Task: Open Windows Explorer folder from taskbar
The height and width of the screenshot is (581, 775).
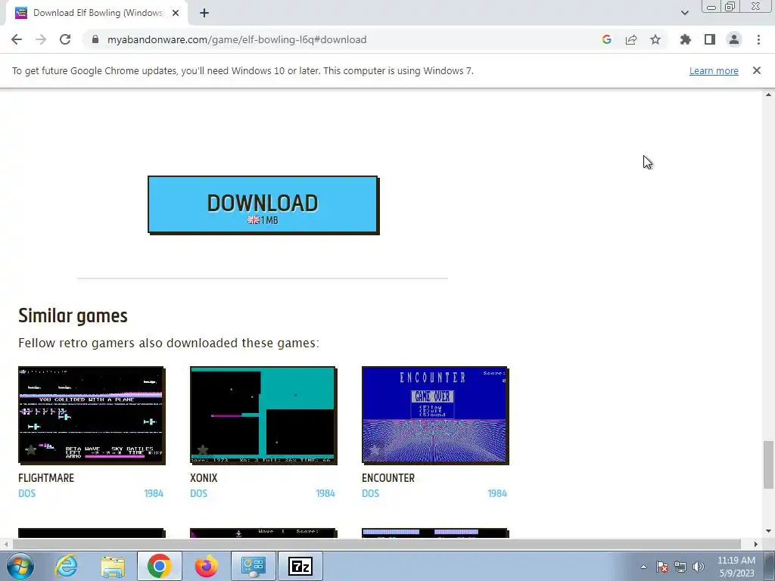Action: [113, 566]
